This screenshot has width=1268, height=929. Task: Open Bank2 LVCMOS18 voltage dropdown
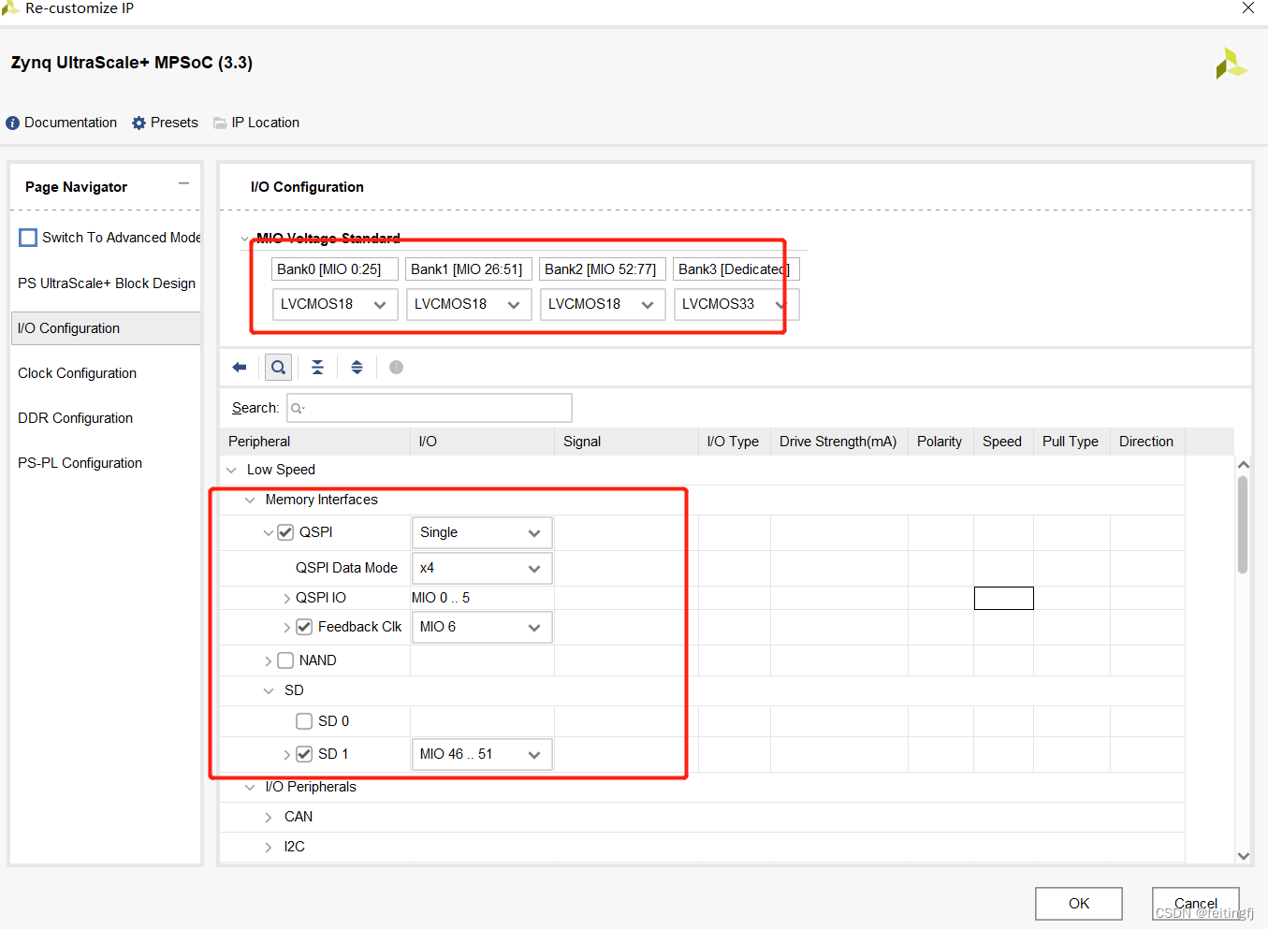click(x=603, y=304)
